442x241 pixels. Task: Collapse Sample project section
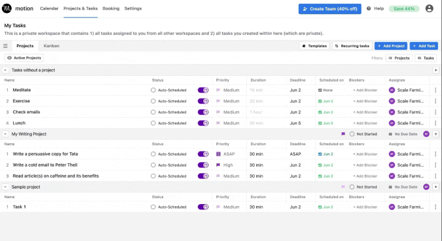click(x=5, y=187)
